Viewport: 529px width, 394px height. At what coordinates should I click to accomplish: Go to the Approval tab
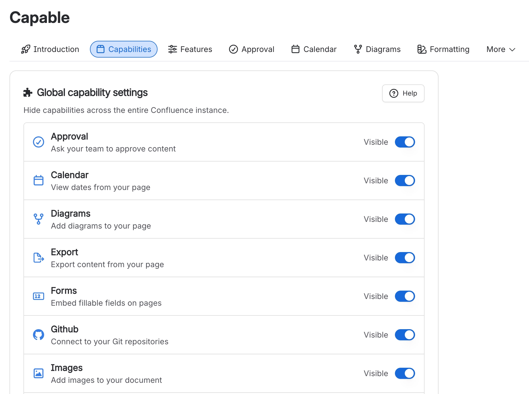tap(252, 49)
